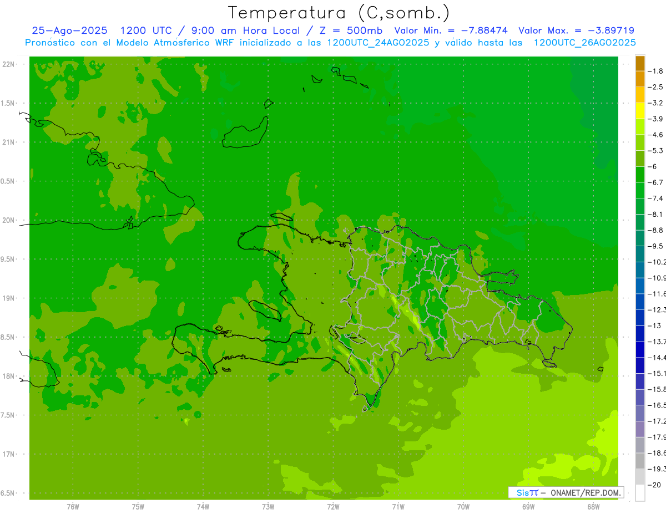Viewport: 666px width, 514px height.
Task: Click the "-3.9" colorbar label
Action: click(x=656, y=119)
